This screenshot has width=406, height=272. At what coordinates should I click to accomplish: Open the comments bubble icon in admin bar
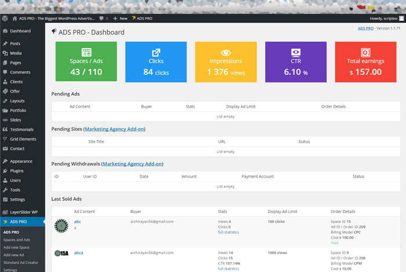coord(102,19)
